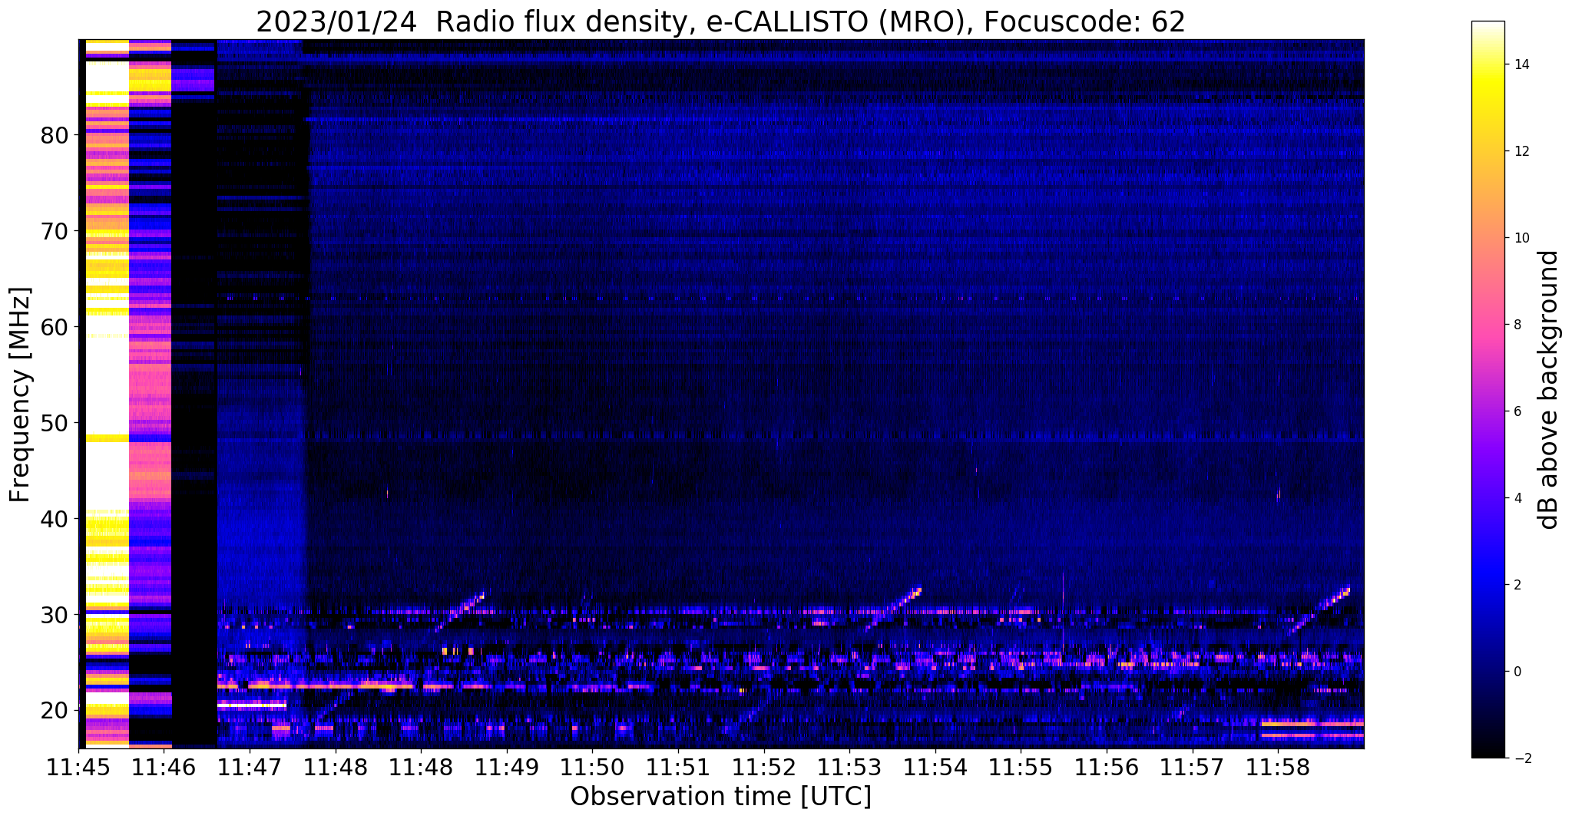Click the 11:52 time tick label
1572x819 pixels.
763,767
